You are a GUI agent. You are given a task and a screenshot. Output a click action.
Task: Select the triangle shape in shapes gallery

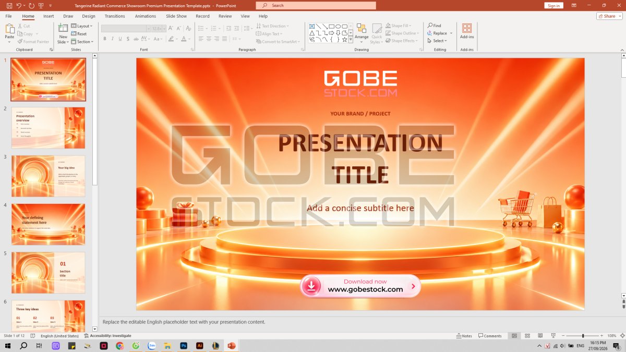[312, 33]
